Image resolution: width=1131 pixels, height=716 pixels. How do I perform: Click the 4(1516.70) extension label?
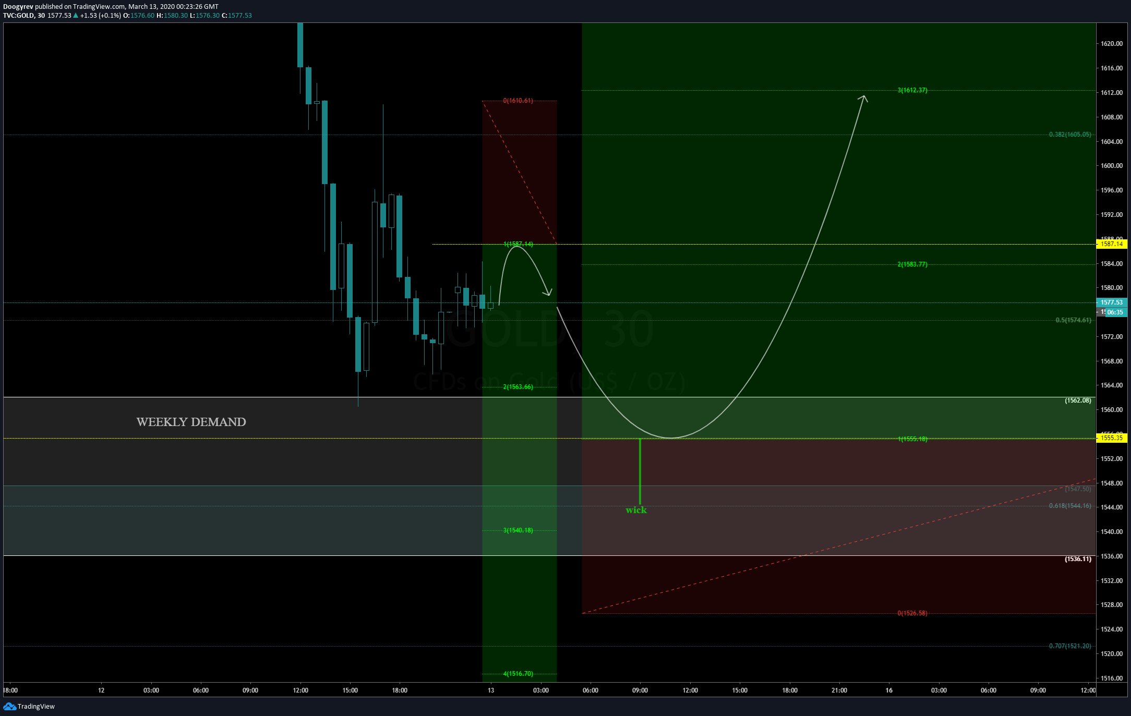tap(518, 674)
